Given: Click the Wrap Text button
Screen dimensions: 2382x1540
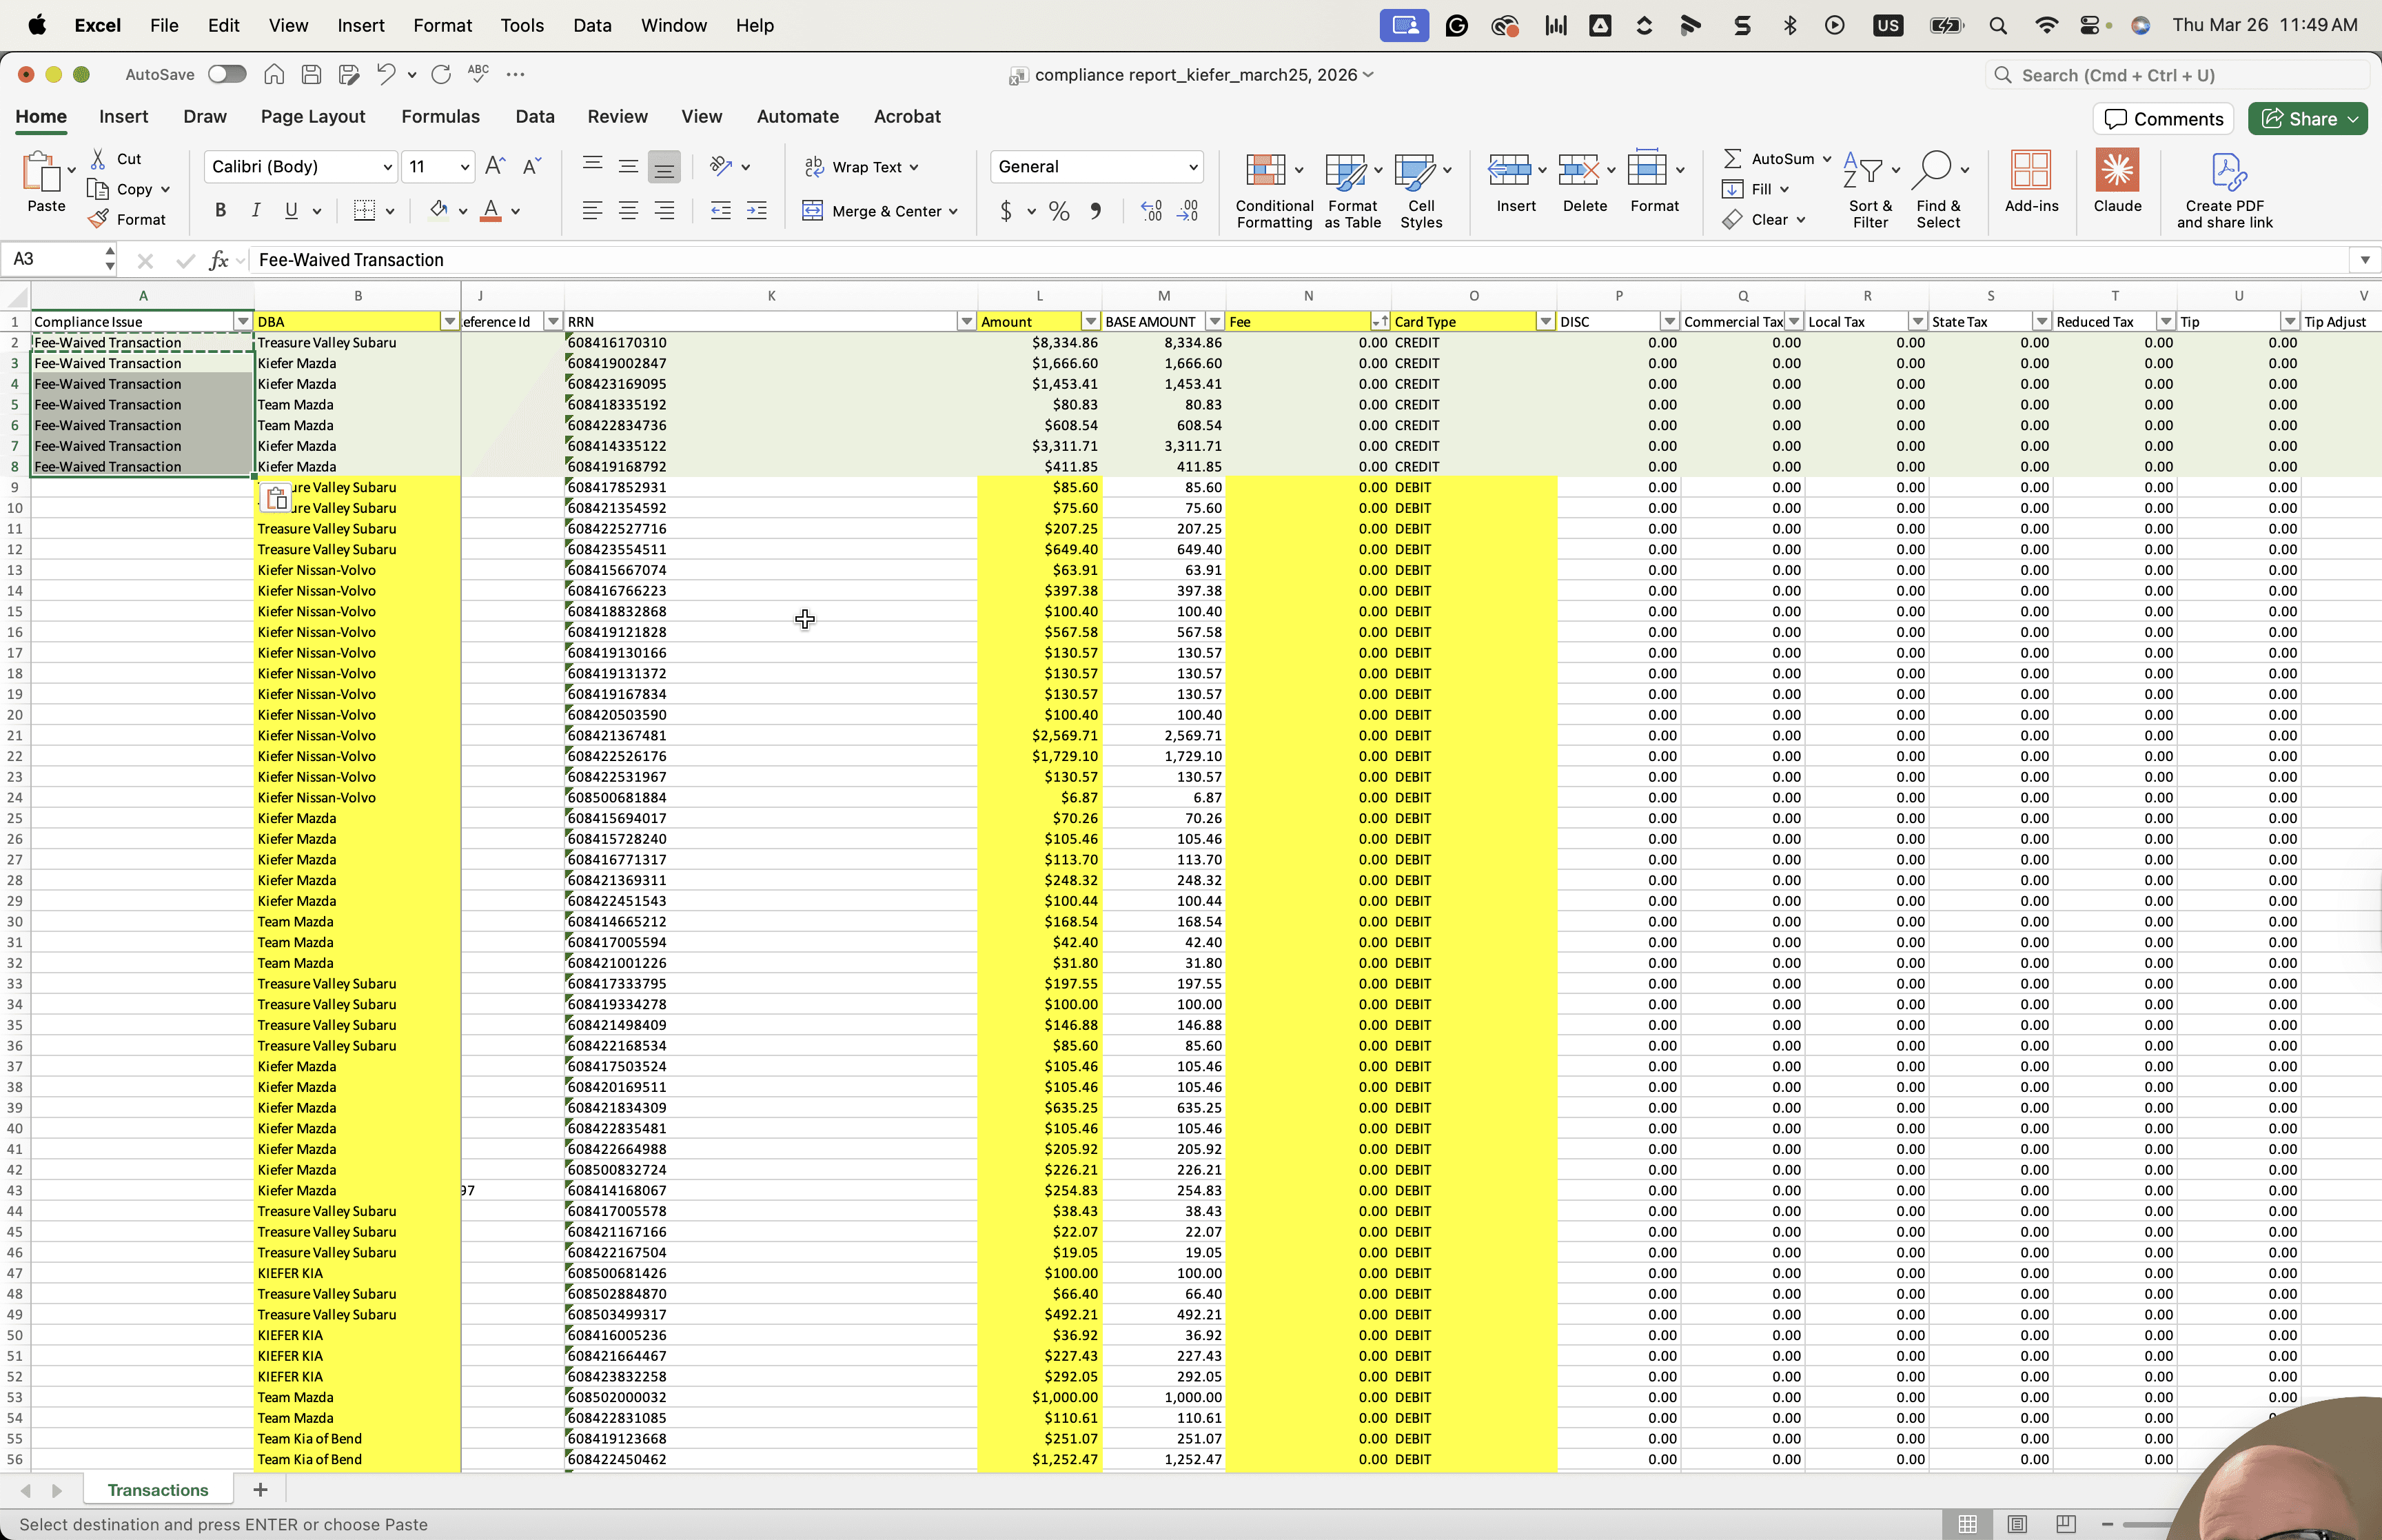Looking at the screenshot, I should 862,166.
